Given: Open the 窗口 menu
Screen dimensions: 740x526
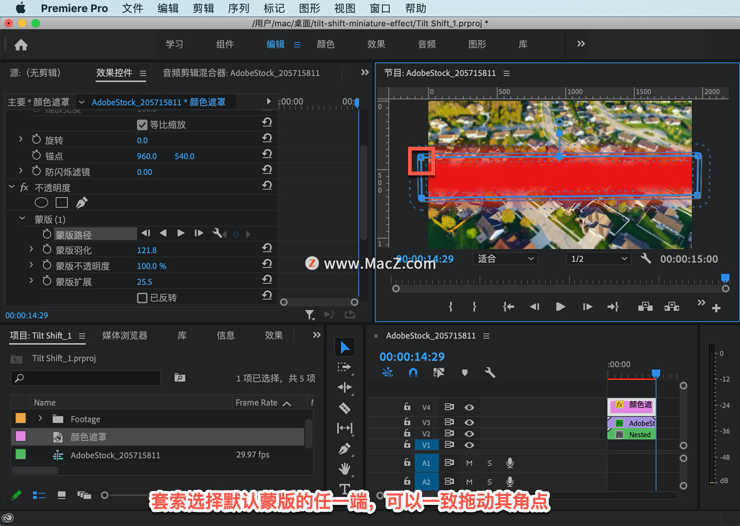Looking at the screenshot, I should [380, 8].
